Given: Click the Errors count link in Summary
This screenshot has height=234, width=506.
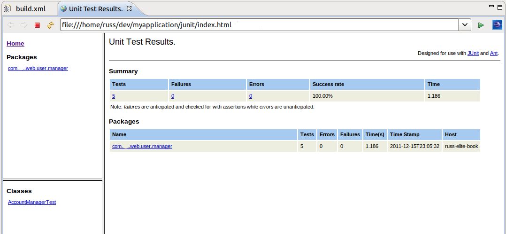Looking at the screenshot, I should (251, 96).
